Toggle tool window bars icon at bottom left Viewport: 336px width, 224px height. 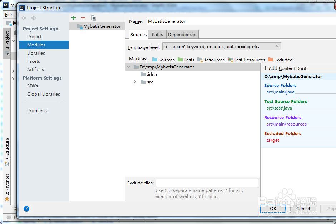(9, 217)
